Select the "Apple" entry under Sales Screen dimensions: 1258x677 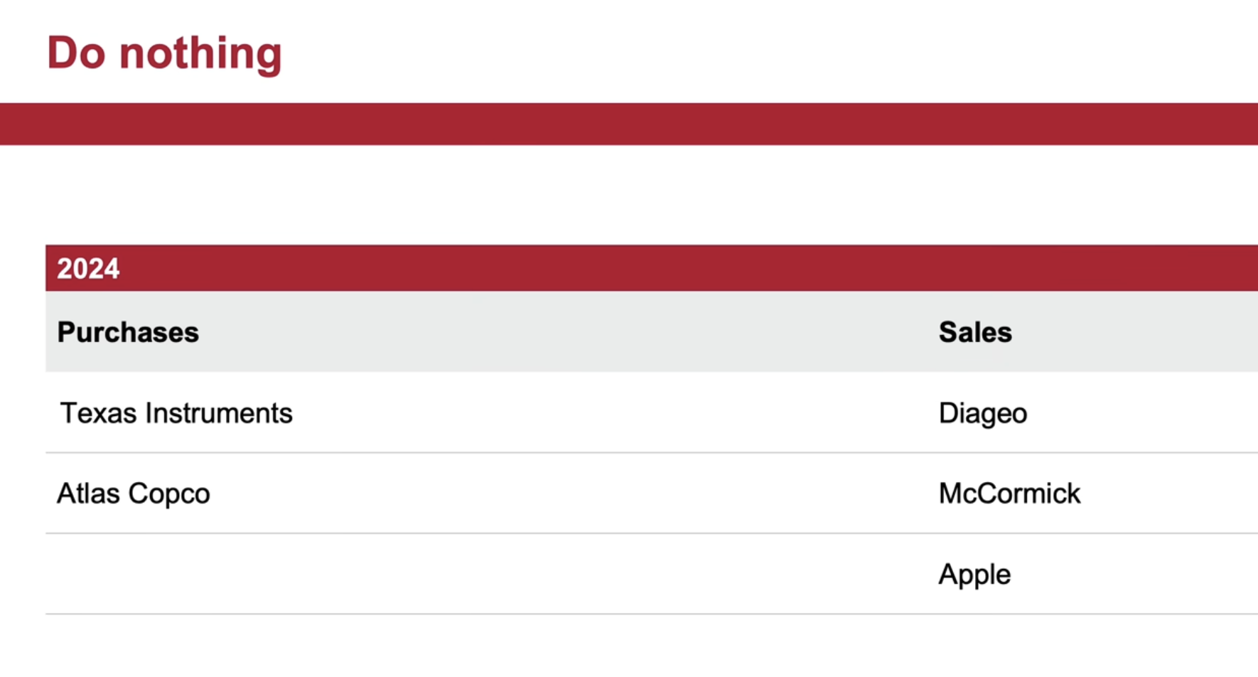click(x=974, y=575)
